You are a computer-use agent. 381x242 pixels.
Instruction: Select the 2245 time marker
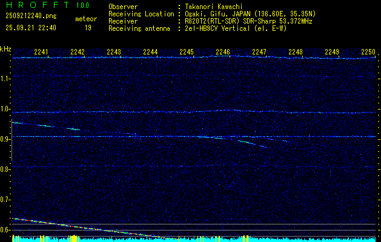point(187,53)
